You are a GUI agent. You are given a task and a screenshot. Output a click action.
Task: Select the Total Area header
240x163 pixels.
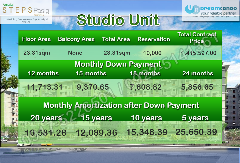click(116, 39)
